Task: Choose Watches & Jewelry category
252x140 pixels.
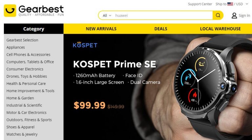Action: point(22,134)
